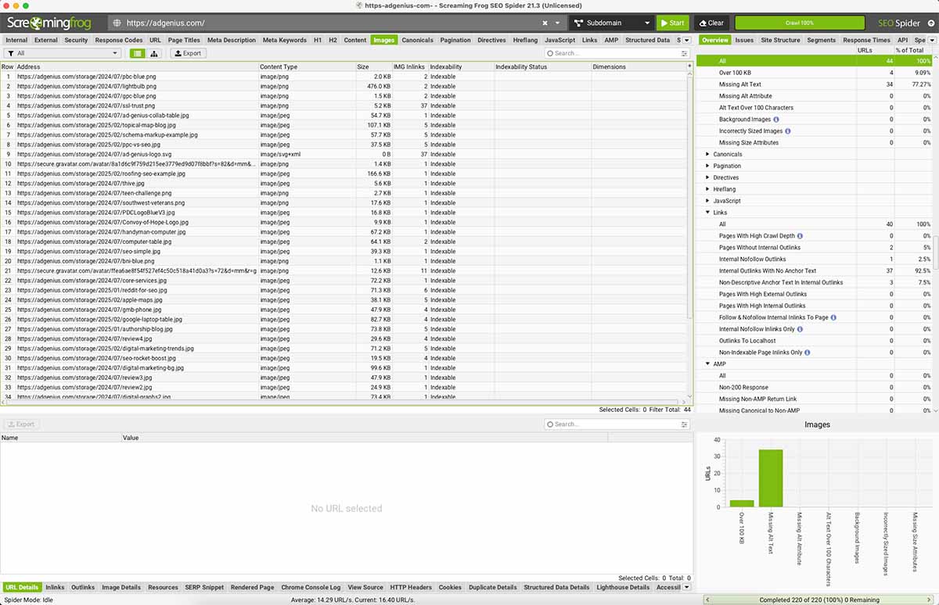Open the Subdomain crawl scope dropdown
Viewport: 939px width, 605px height.
tap(610, 23)
